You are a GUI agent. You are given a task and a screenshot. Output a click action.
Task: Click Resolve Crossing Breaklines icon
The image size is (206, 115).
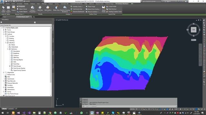tap(65, 9)
